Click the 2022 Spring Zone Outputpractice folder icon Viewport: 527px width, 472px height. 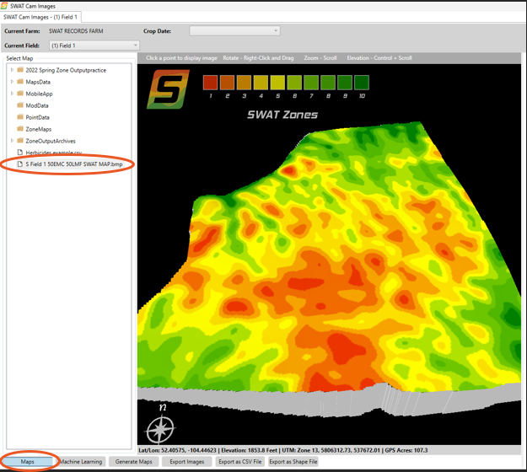pos(20,70)
